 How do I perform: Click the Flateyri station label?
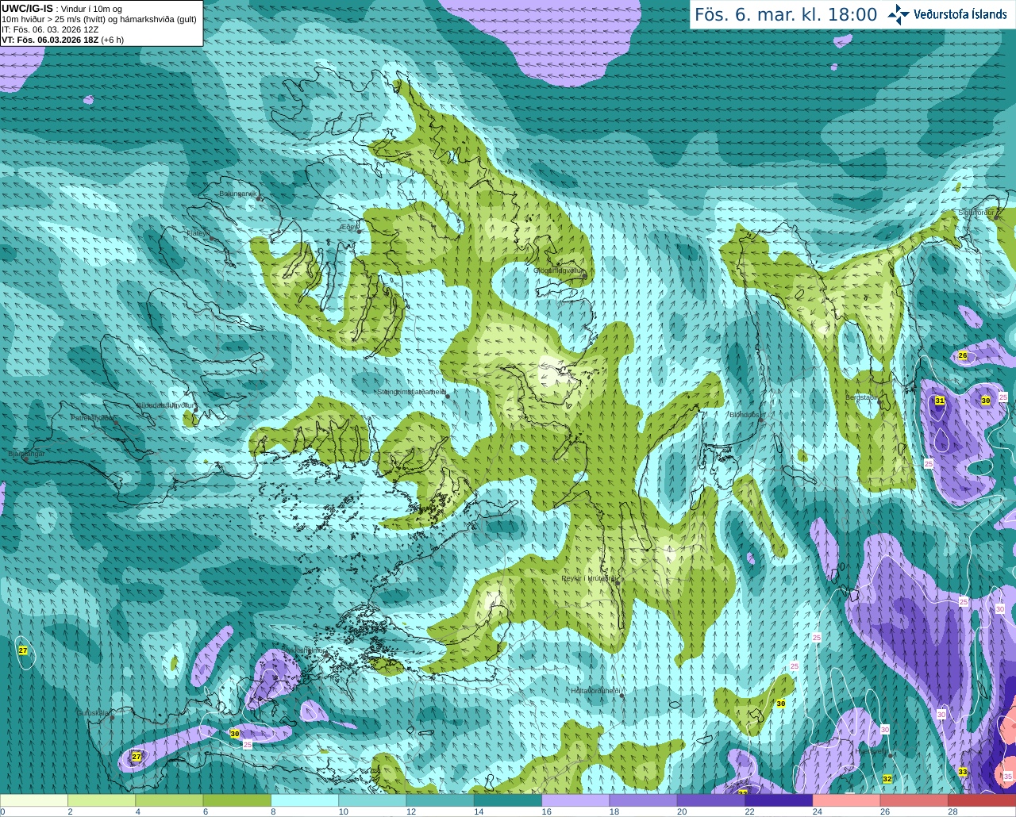(x=198, y=233)
